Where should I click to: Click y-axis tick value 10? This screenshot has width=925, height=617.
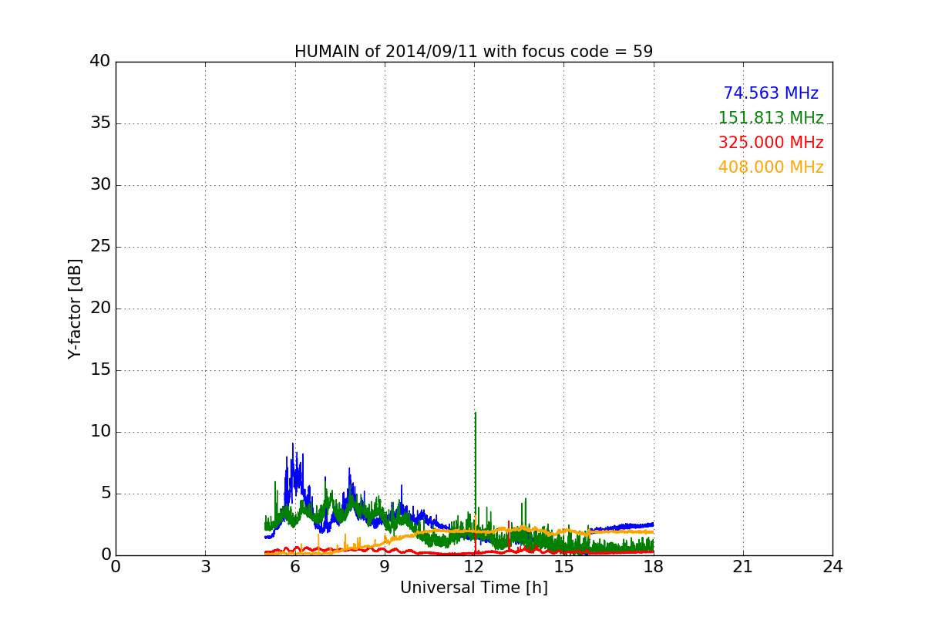point(100,432)
